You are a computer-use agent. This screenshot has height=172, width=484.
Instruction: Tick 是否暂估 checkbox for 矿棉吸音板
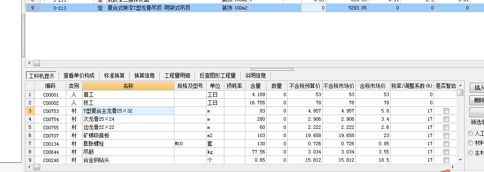[446, 135]
